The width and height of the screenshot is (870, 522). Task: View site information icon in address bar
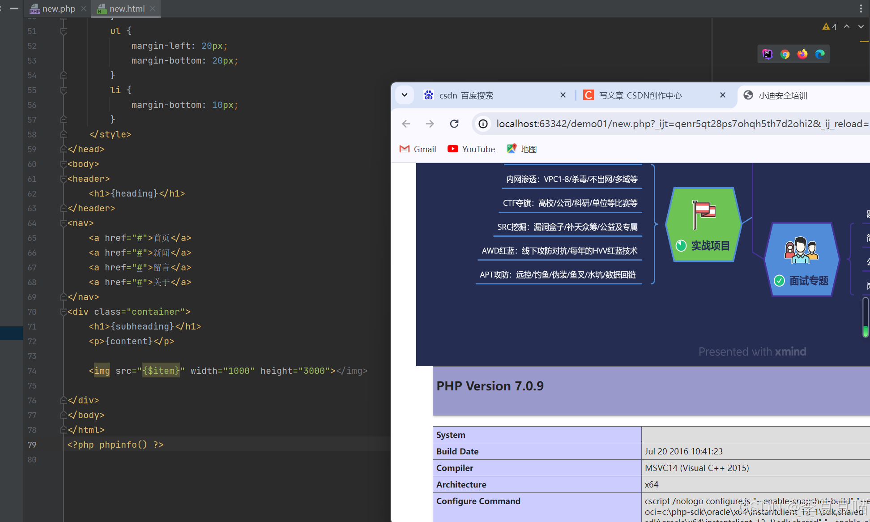pos(483,124)
